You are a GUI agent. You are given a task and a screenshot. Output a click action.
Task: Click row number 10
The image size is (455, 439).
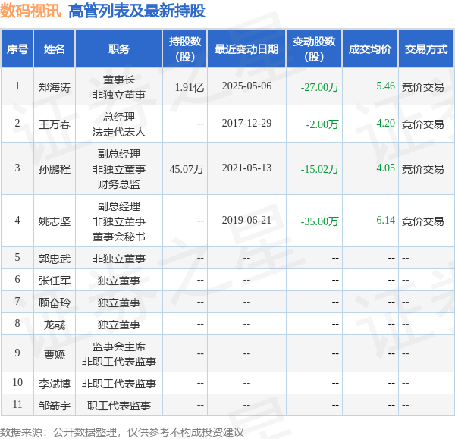17,382
